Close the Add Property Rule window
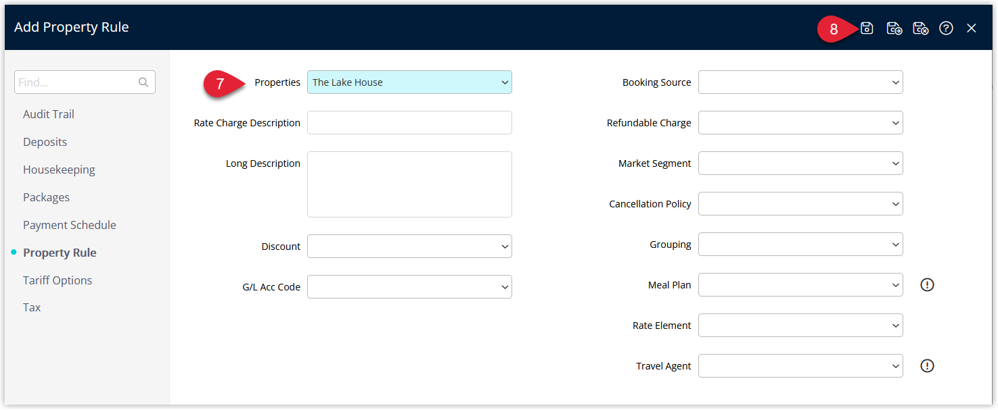998x410 pixels. 972,28
